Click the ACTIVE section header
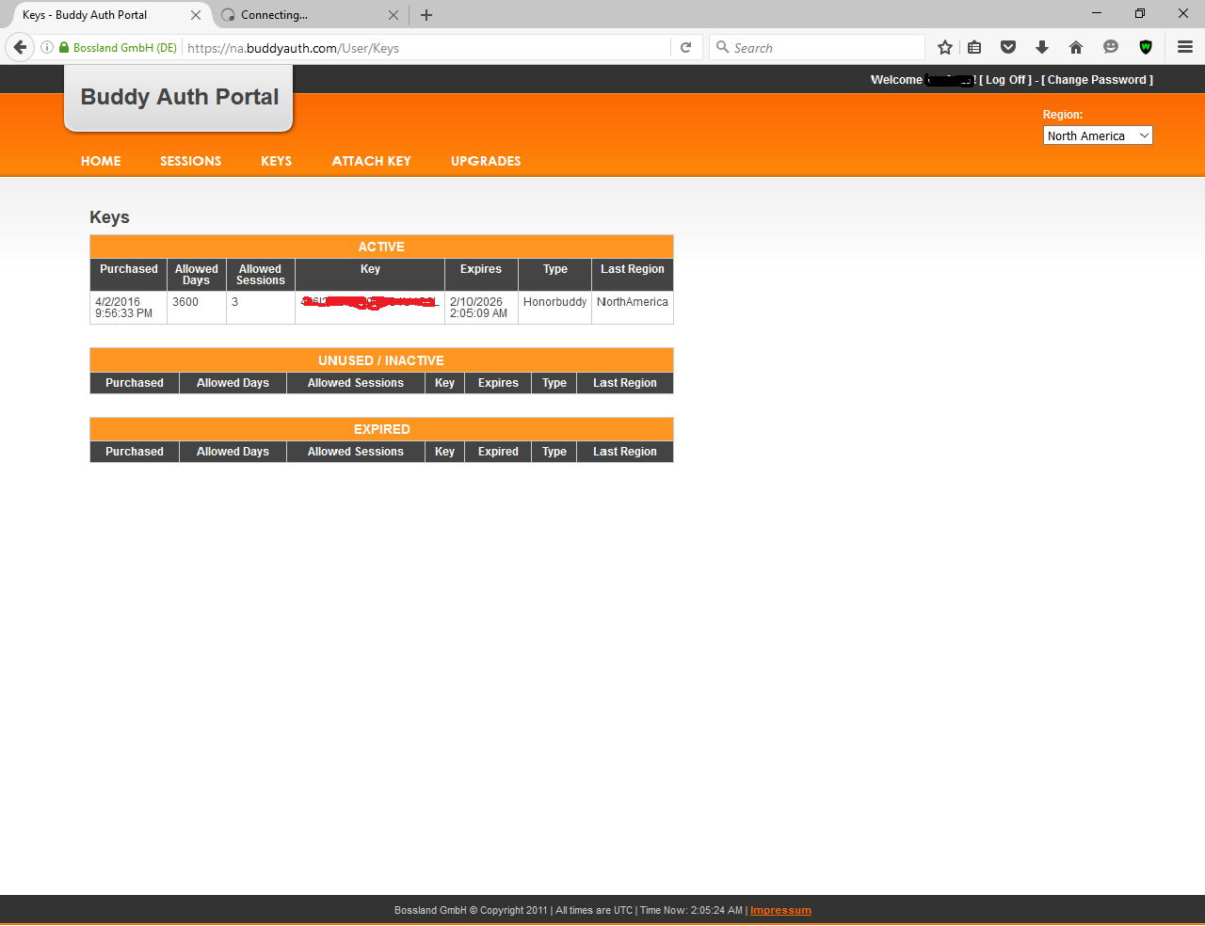1205x926 pixels. click(381, 247)
